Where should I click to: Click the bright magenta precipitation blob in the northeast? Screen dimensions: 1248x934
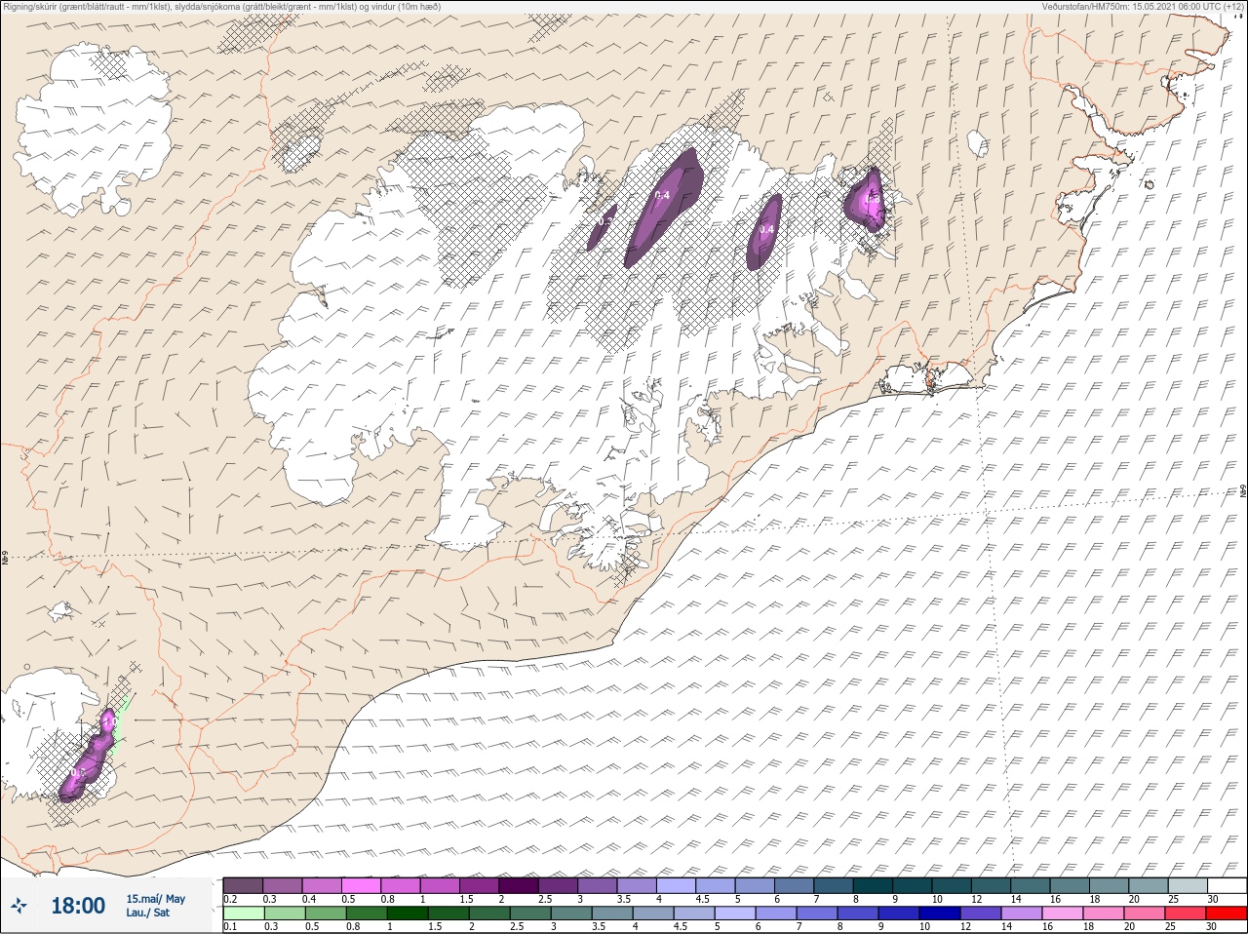point(867,200)
